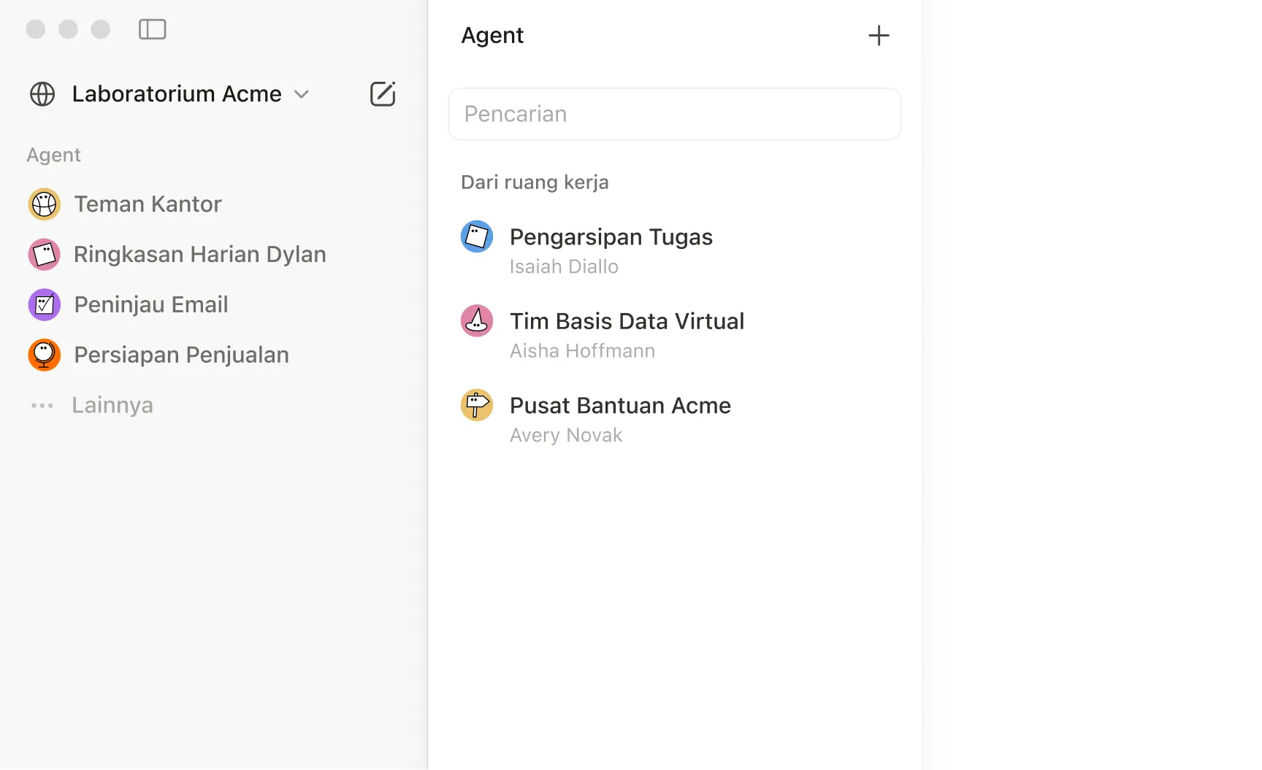Open Pengarsipan Tugas by Isaiah Diallo

611,236
